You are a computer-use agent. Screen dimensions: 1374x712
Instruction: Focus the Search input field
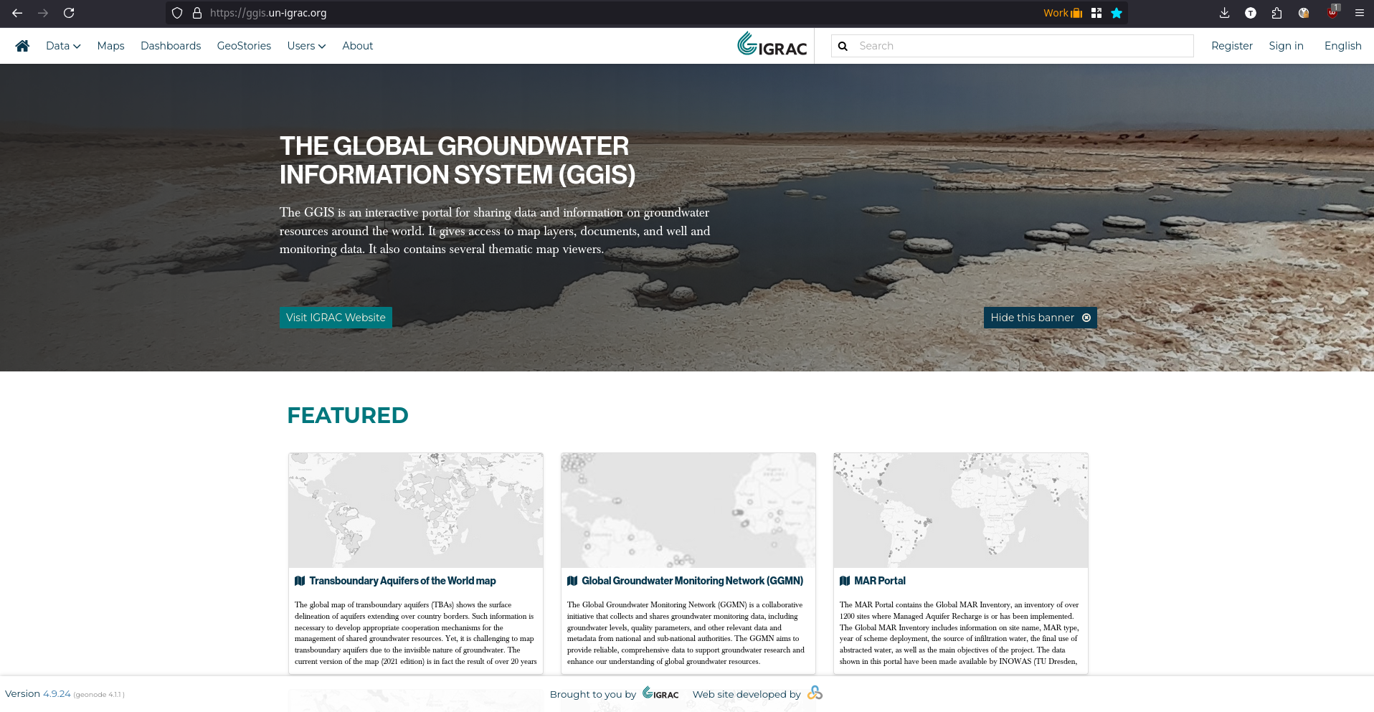[1012, 46]
